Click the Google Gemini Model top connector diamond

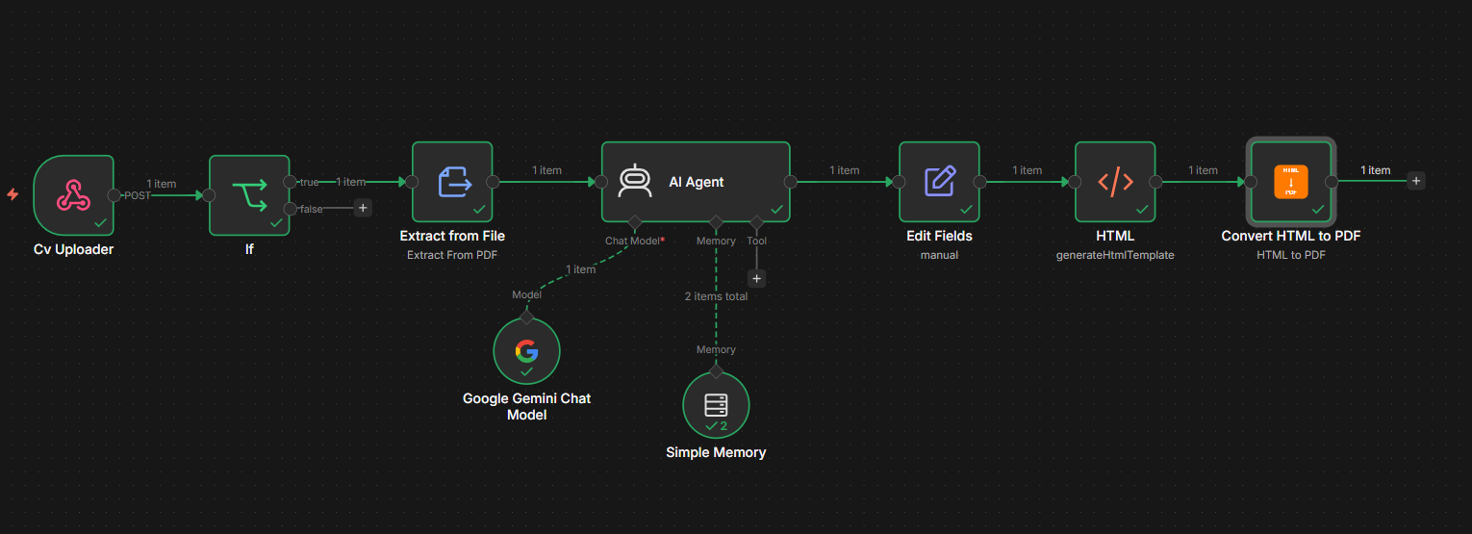(526, 317)
